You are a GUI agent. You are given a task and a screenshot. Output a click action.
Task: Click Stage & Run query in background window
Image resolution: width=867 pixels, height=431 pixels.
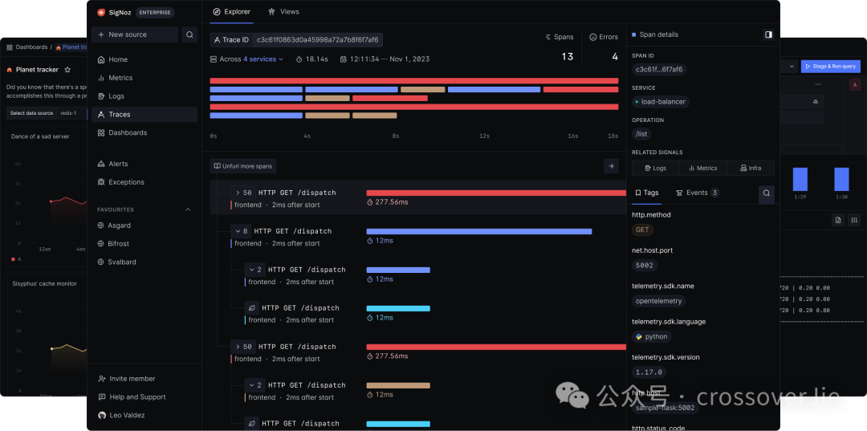831,67
